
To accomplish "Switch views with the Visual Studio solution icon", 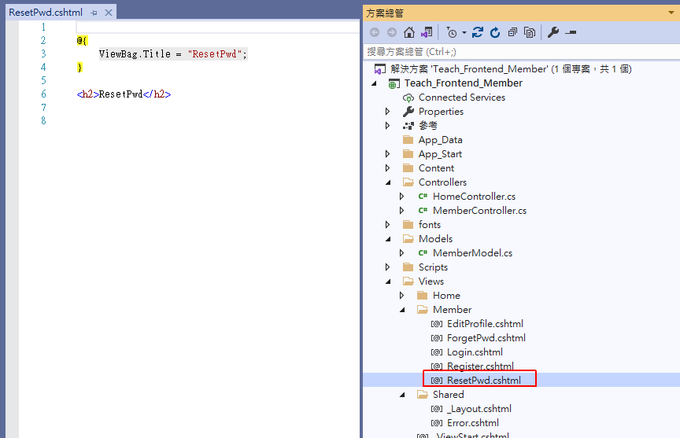I will pyautogui.click(x=426, y=32).
